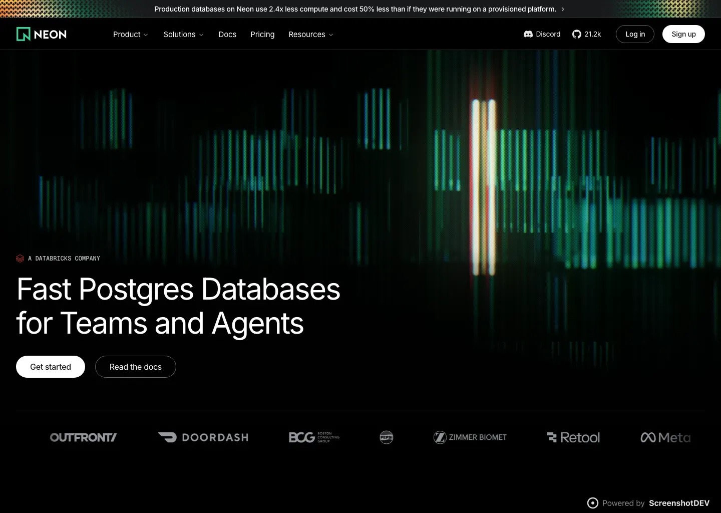This screenshot has width=721, height=513.
Task: Expand the Product dropdown menu
Action: [x=131, y=34]
